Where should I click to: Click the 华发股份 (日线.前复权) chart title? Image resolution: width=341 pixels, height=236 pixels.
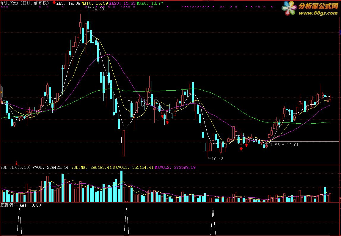pos(25,3)
